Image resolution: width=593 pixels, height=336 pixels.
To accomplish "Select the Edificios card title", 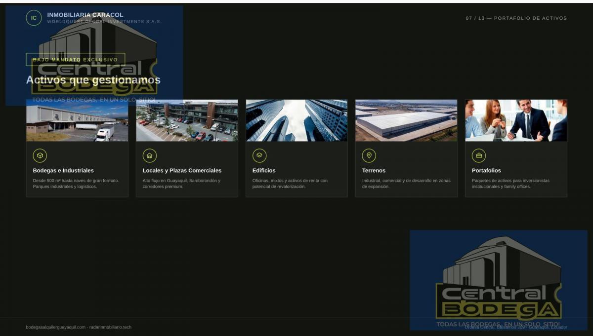I will [x=264, y=171].
